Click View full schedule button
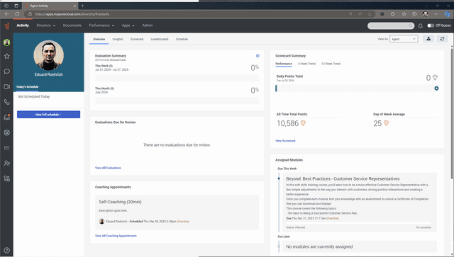The image size is (454, 257). (48, 115)
